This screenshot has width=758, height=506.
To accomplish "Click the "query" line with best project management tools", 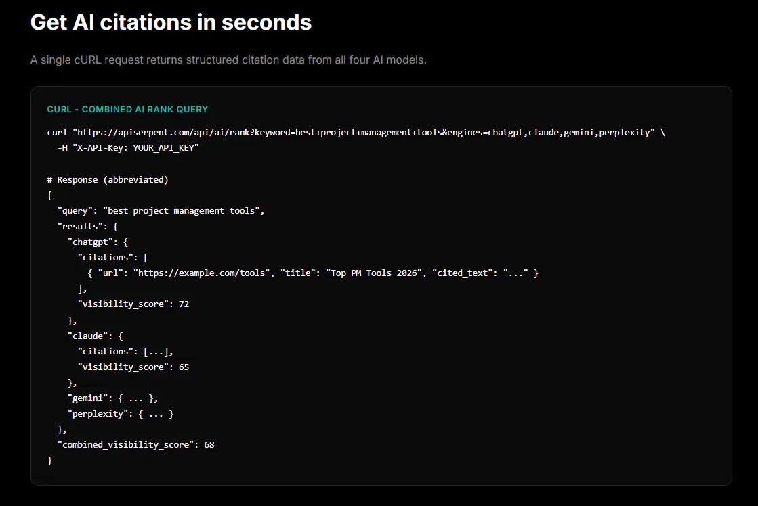I will tap(161, 211).
